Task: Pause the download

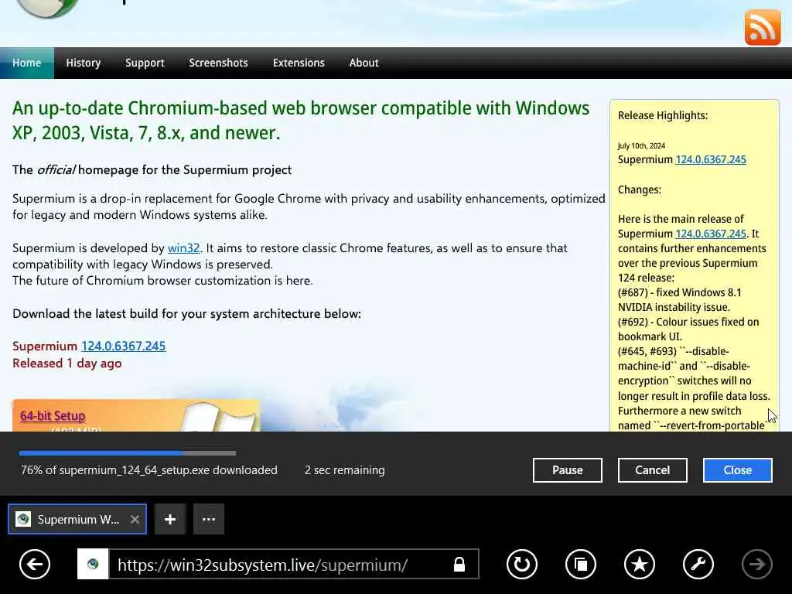Action: 567,470
